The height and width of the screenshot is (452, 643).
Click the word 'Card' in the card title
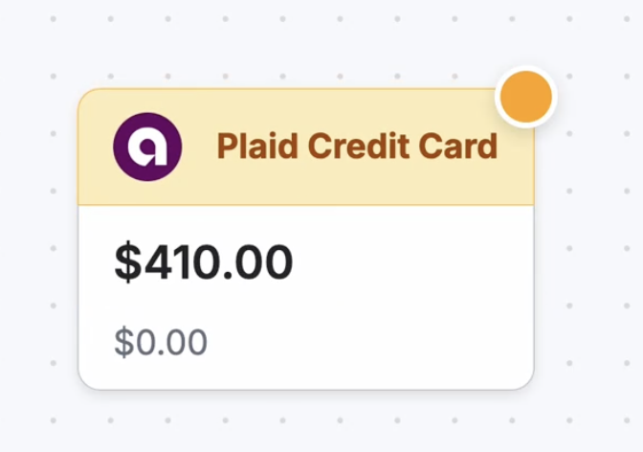coord(458,146)
